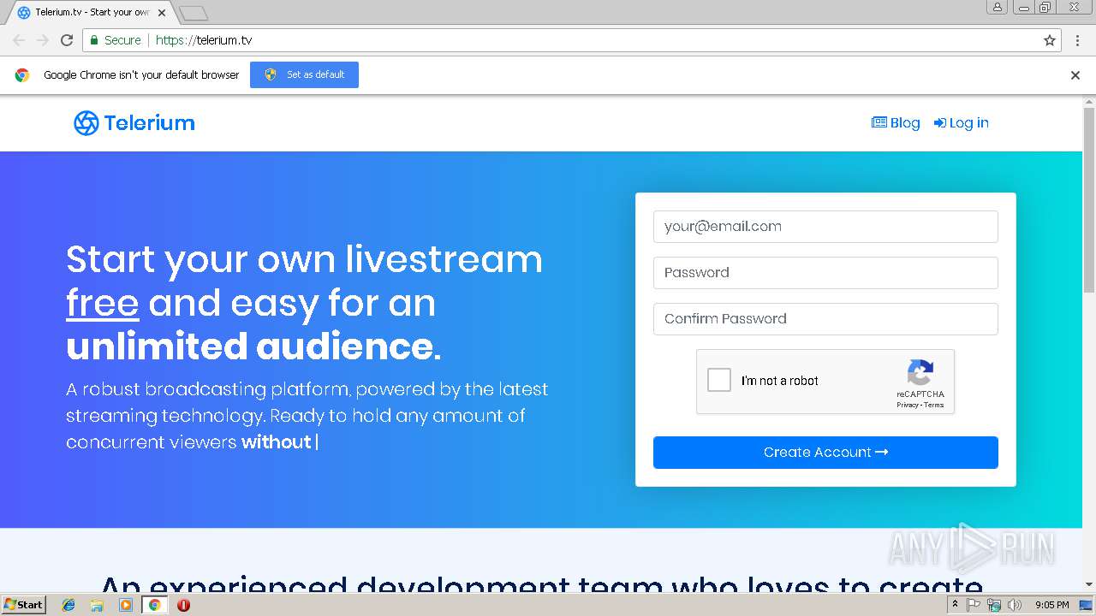Click the Action Center flag icon

(974, 605)
